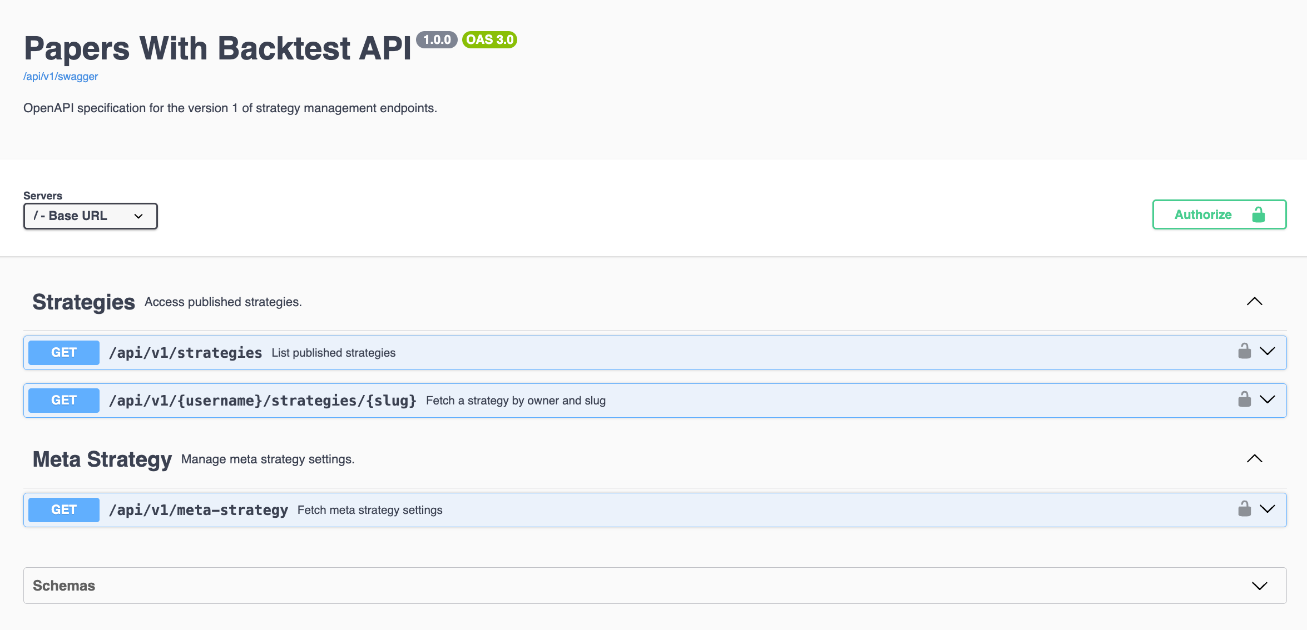
Task: Expand the /api/v1/strategies endpoint chevron
Action: coord(1268,352)
